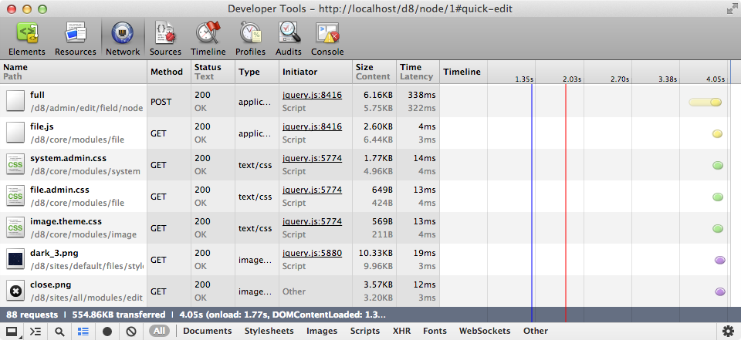Click the purple timeline dot for dark_3.png
Image resolution: width=741 pixels, height=340 pixels.
pyautogui.click(x=719, y=260)
